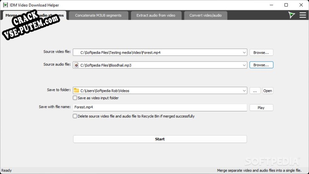Click the mp3 file icon in audio field
The width and height of the screenshot is (309, 174).
click(77, 65)
